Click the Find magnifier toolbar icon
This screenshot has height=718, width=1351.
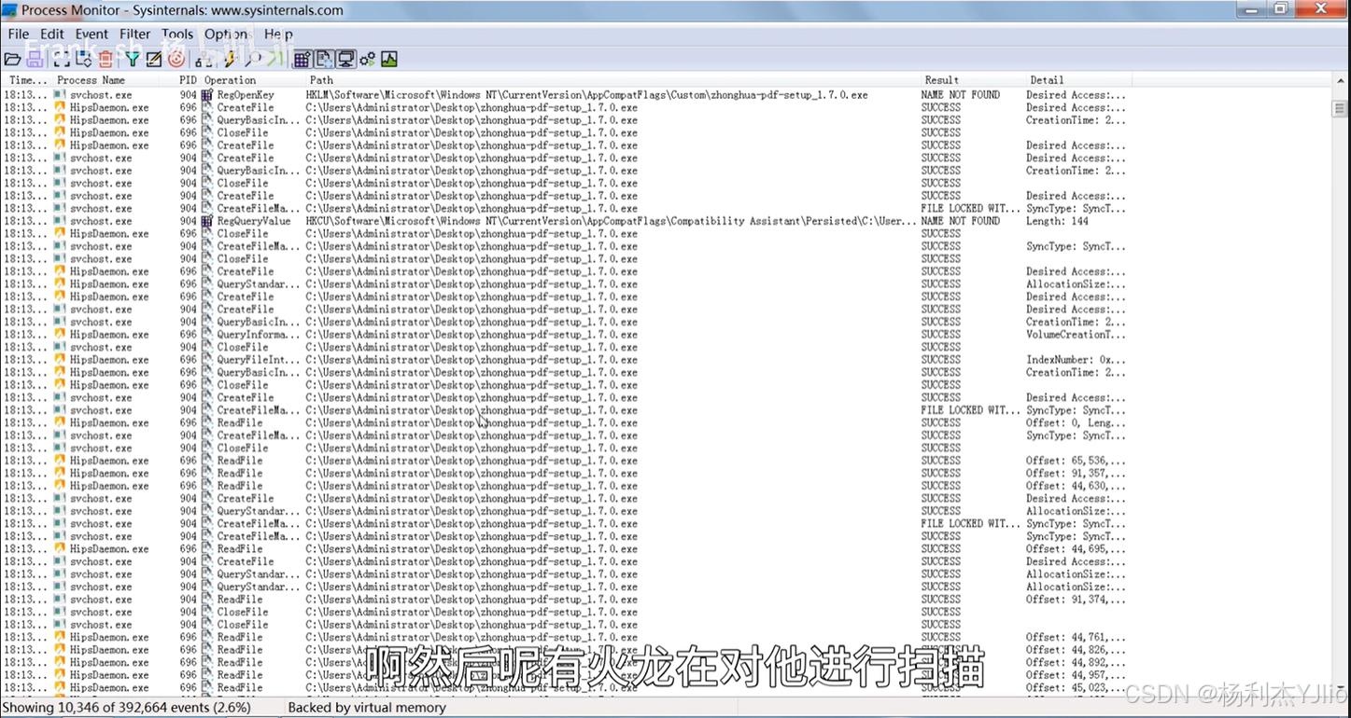click(252, 59)
